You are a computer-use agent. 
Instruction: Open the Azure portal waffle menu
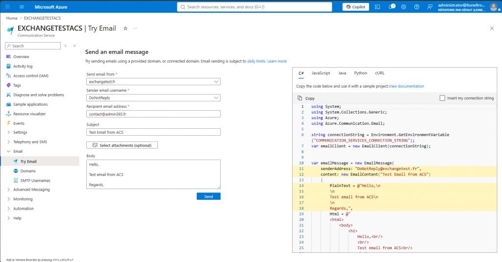(x=7, y=7)
